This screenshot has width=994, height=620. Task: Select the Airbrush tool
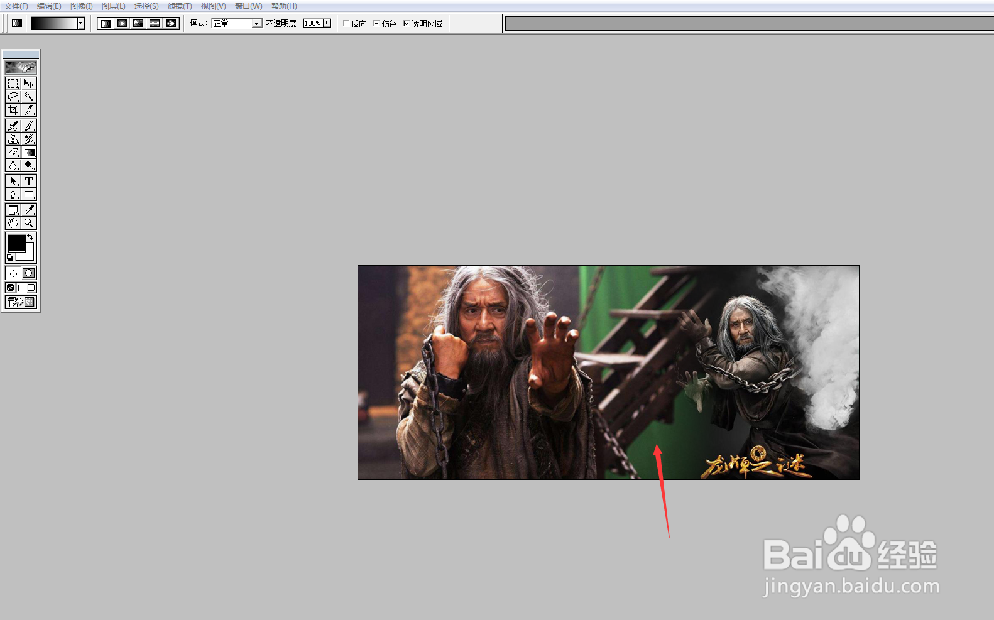click(13, 126)
